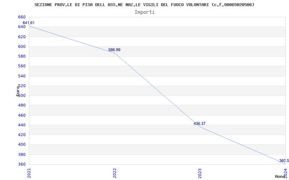Click the 360.5 data label for 2024

284,161
